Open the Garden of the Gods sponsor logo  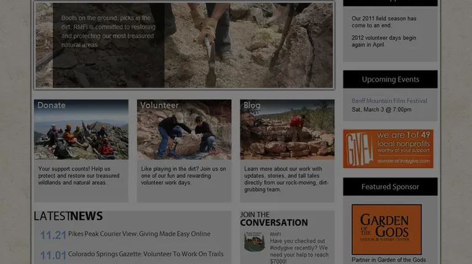pyautogui.click(x=387, y=229)
